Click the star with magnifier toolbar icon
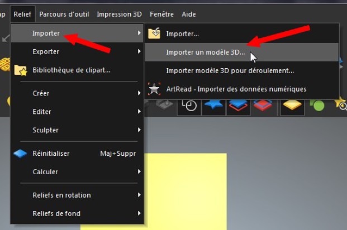Viewport: 347px width, 230px height. click(341, 104)
